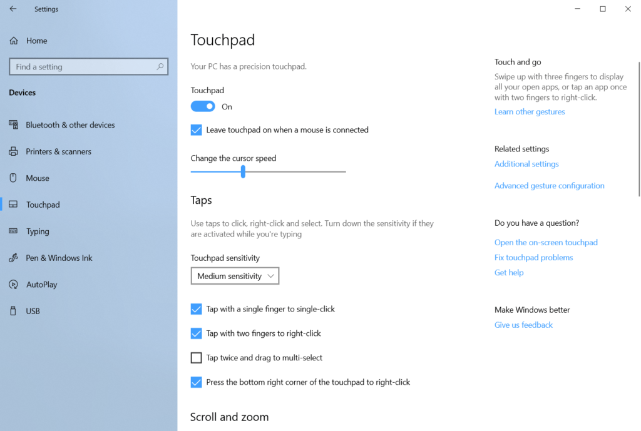Select the Touchpad icon in sidebar
The image size is (641, 431).
point(14,205)
